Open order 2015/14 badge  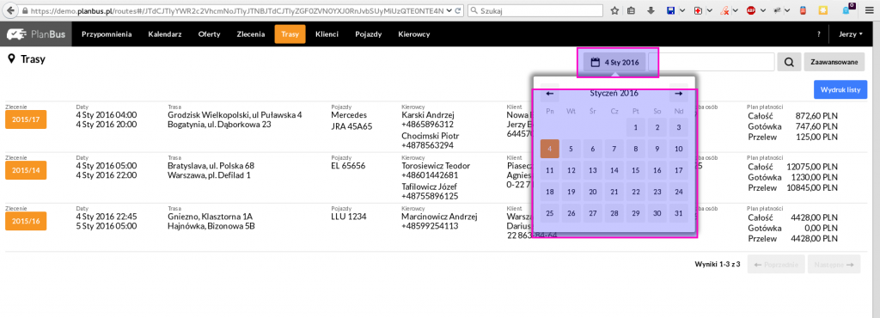26,170
